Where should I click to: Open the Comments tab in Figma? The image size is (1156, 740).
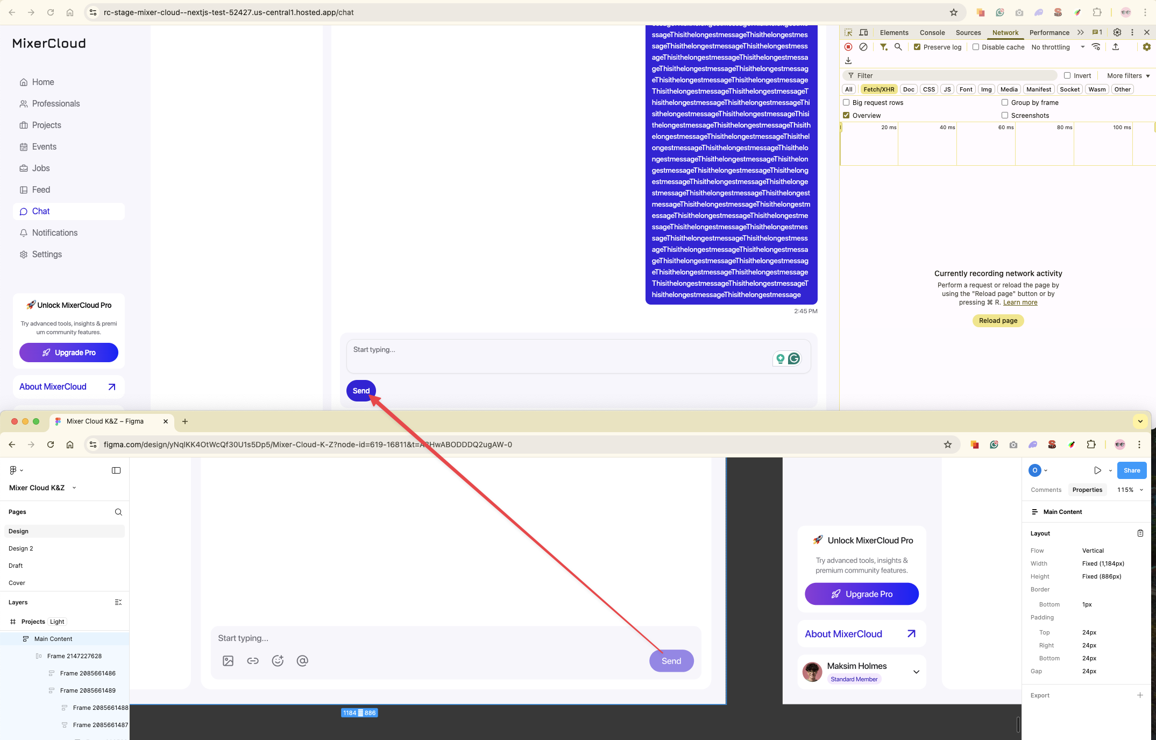1046,490
